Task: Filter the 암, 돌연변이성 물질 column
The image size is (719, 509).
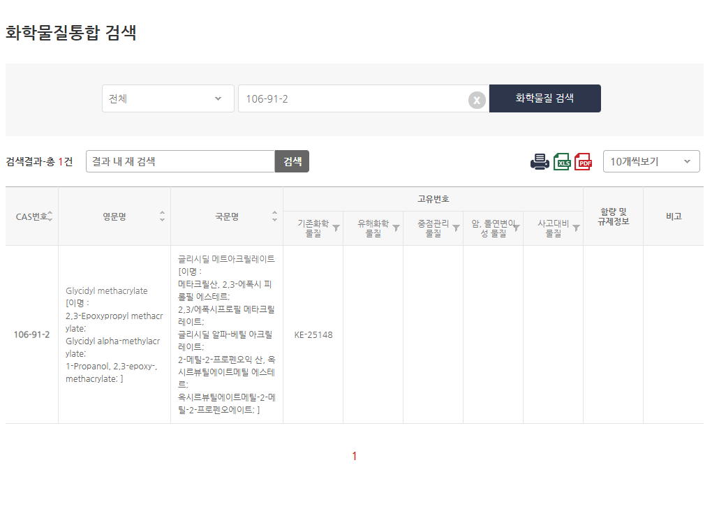Action: click(517, 228)
